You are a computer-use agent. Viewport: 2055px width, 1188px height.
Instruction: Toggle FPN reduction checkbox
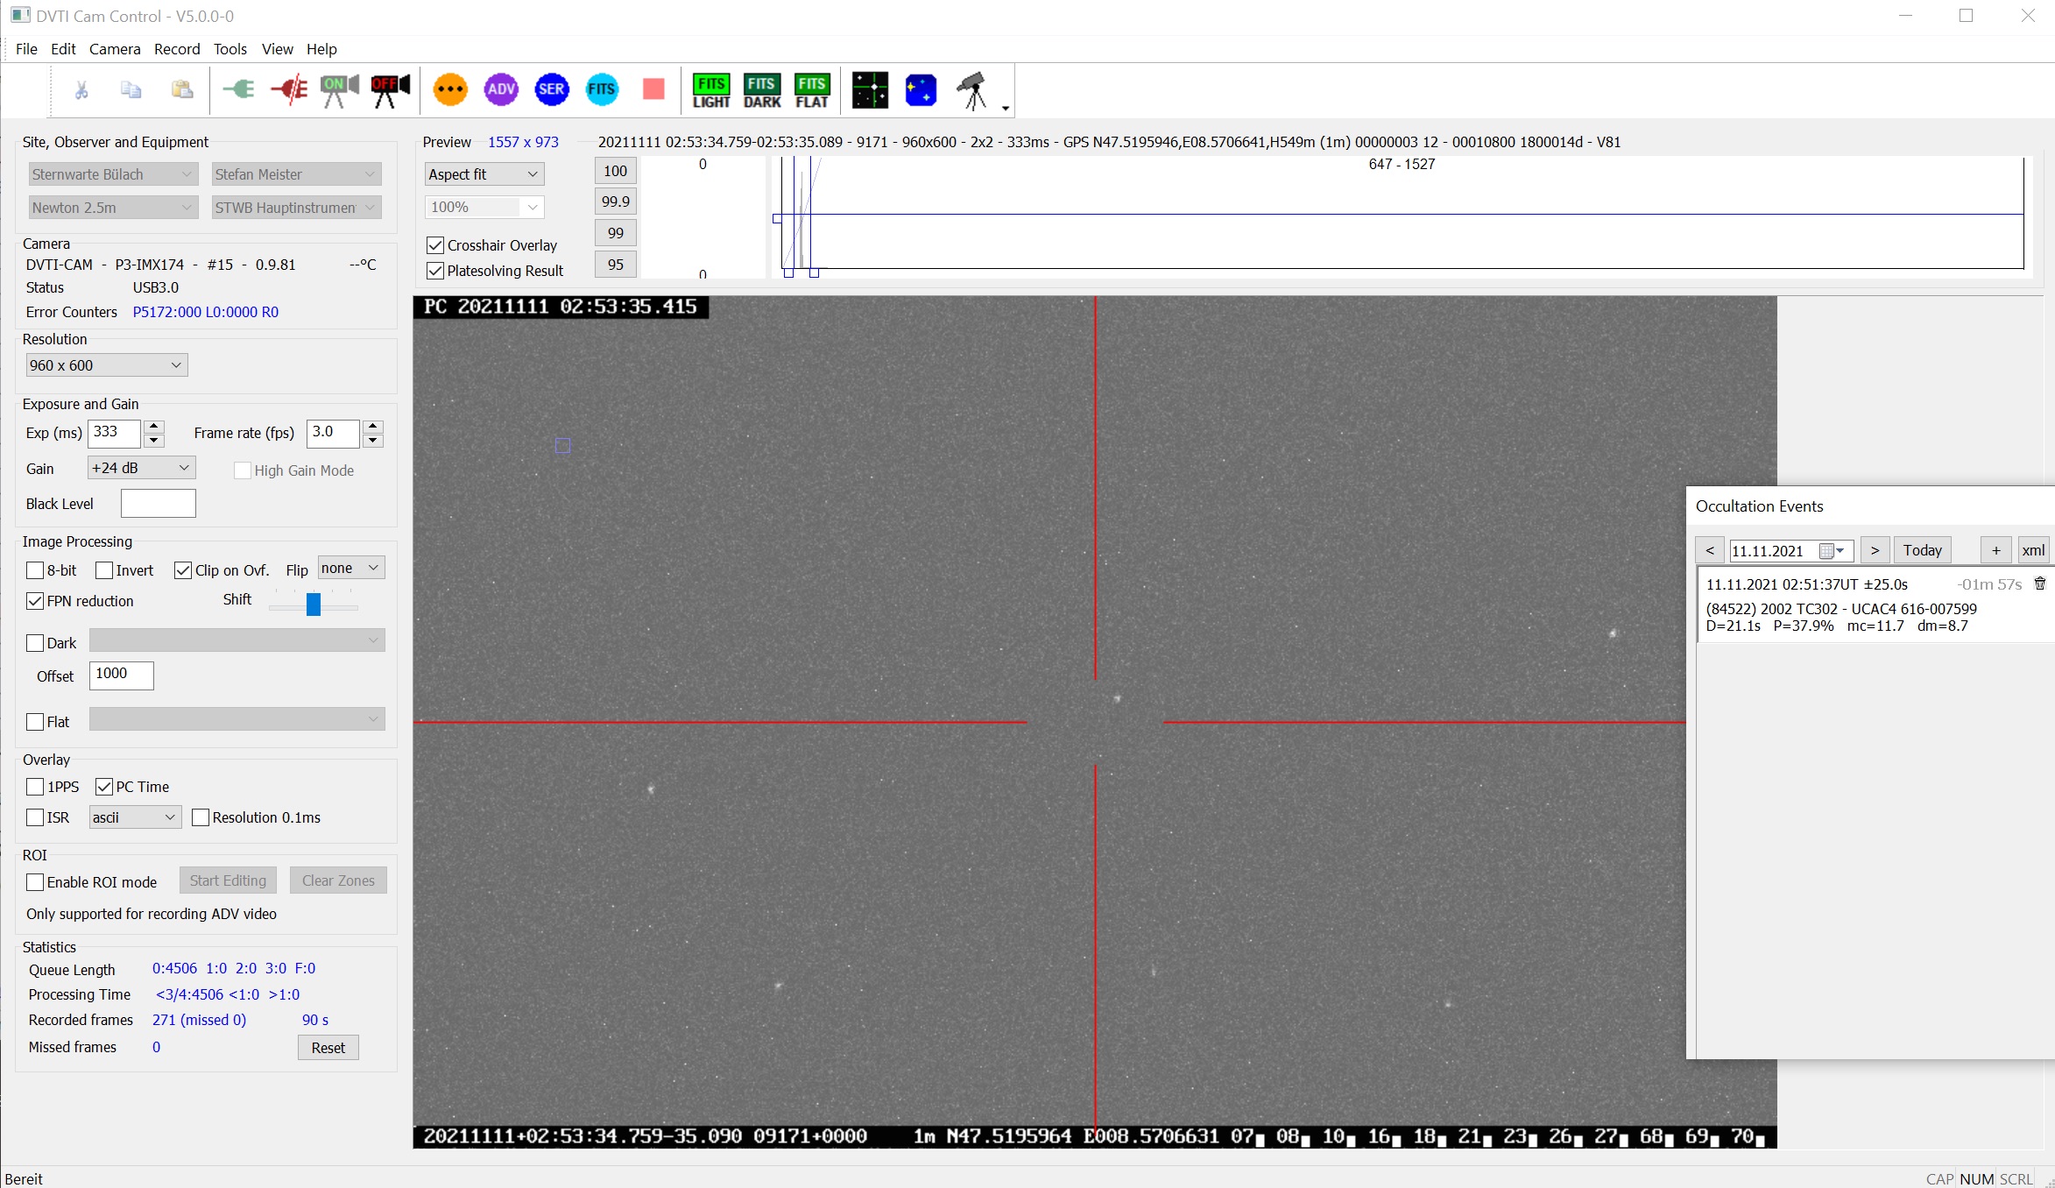tap(35, 601)
